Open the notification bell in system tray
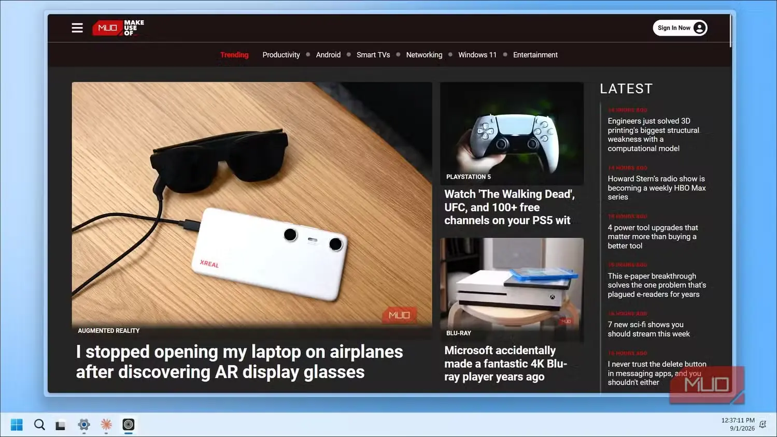The image size is (777, 437). [762, 425]
